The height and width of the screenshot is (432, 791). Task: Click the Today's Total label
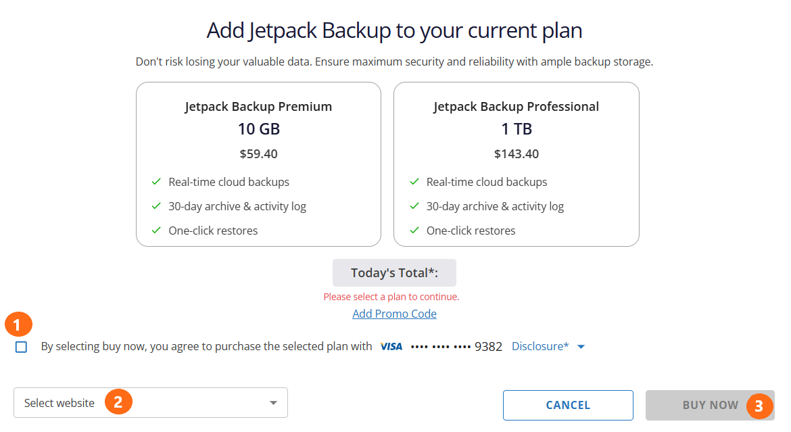(394, 272)
